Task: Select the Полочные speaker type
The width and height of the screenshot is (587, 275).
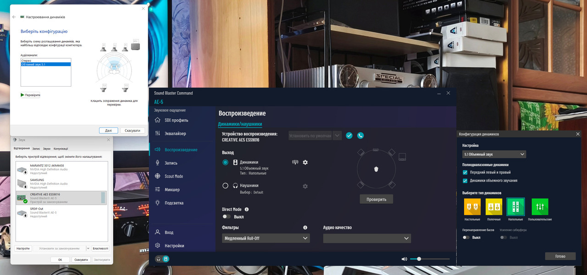Action: 494,207
